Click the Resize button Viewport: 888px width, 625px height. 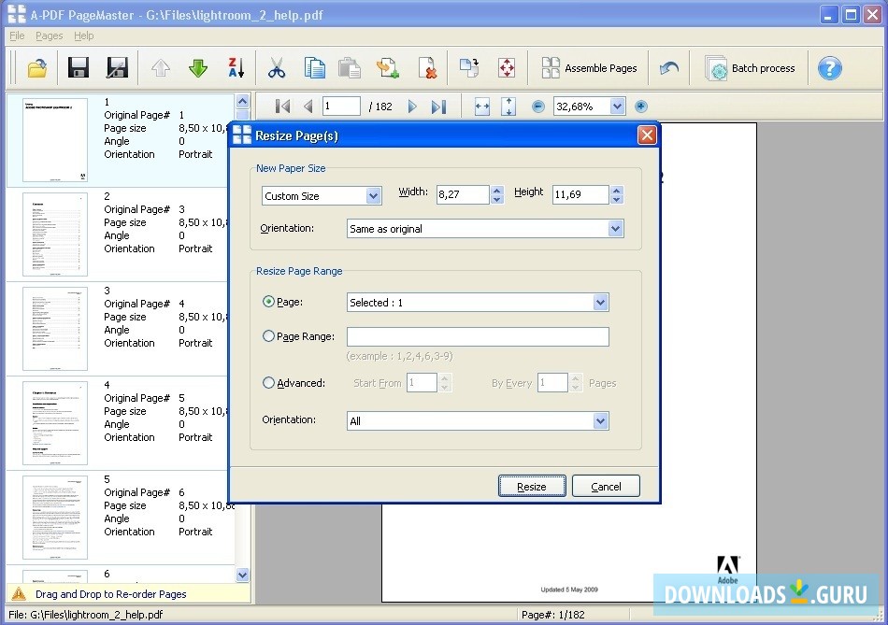(x=531, y=486)
